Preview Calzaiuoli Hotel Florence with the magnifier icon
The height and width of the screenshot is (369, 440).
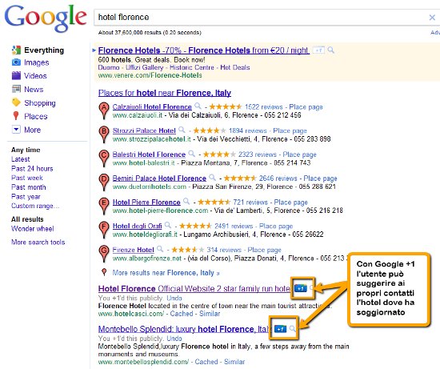tap(198, 106)
